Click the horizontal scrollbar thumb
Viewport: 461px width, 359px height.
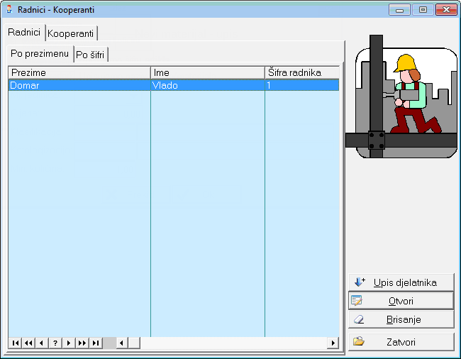(x=134, y=343)
